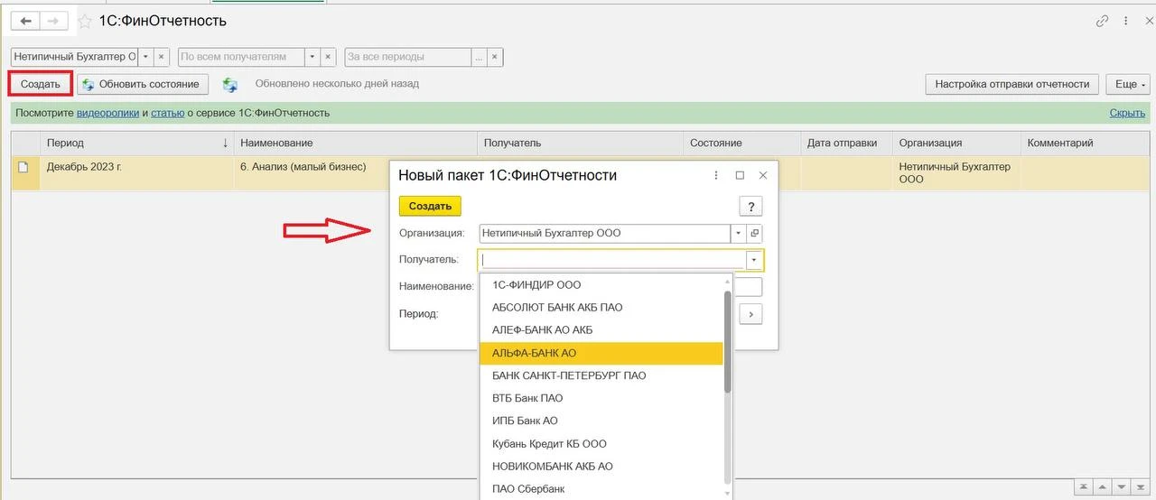The image size is (1156, 500).
Task: Maximize the Новый пакет dialog
Action: 740,175
